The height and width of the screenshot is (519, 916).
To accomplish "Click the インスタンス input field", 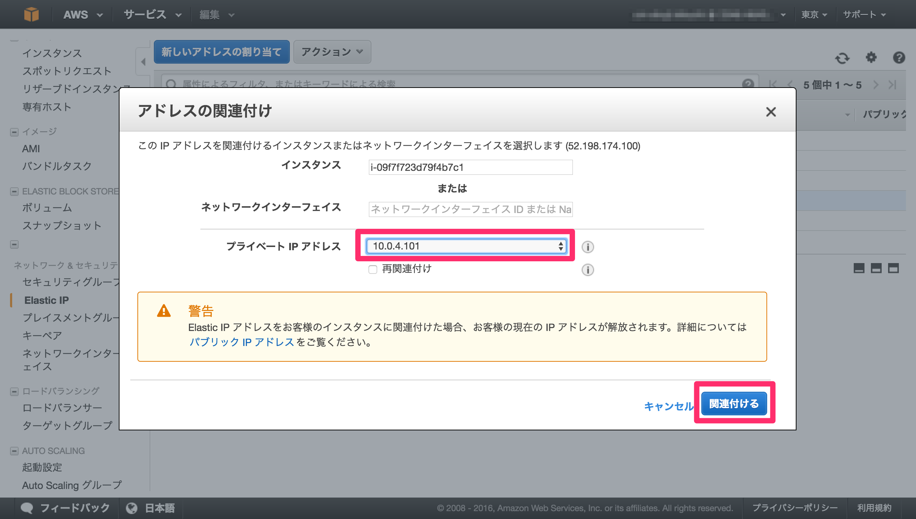I will click(x=470, y=167).
